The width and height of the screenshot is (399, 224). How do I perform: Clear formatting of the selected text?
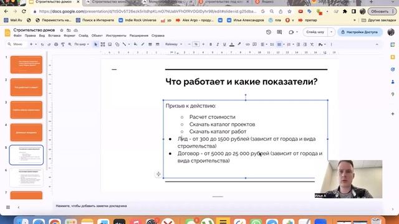coord(312,44)
